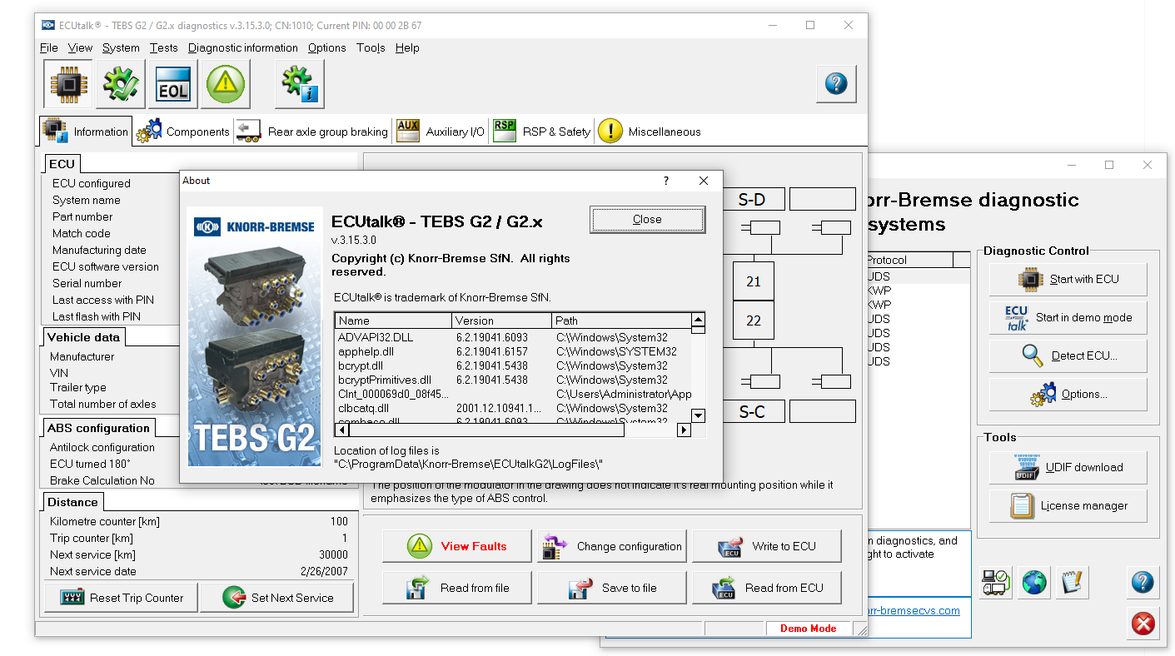The height and width of the screenshot is (656, 1175).
Task: Click the Write to ECU button
Action: coord(767,546)
